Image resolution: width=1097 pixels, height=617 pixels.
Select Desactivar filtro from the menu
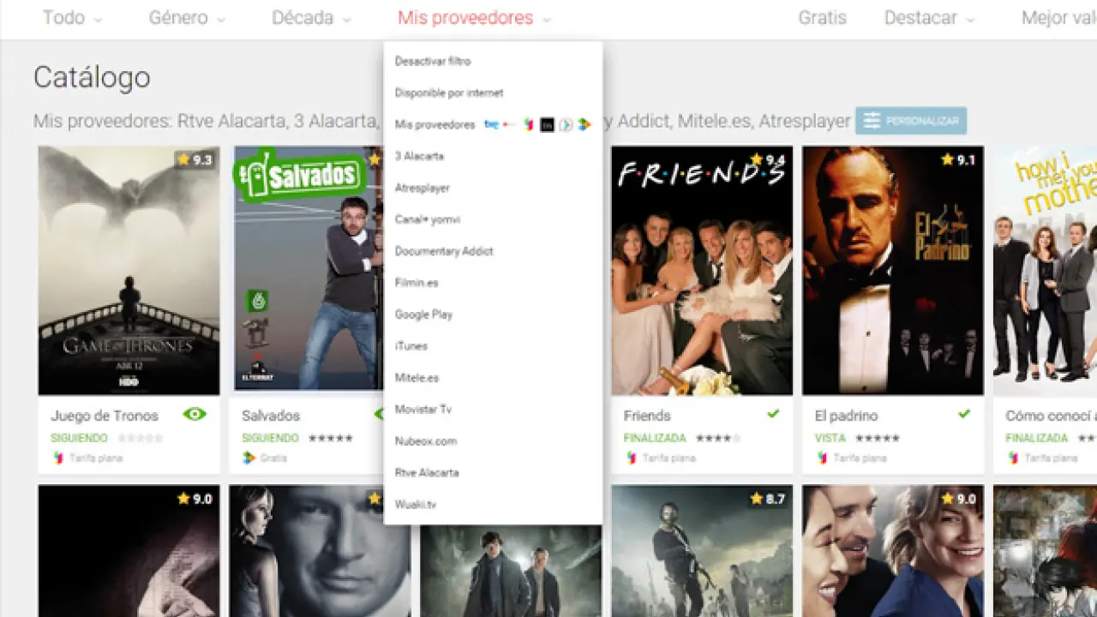pyautogui.click(x=433, y=62)
